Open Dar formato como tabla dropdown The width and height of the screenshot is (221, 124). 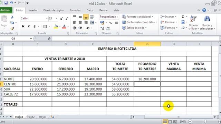pos(140,22)
